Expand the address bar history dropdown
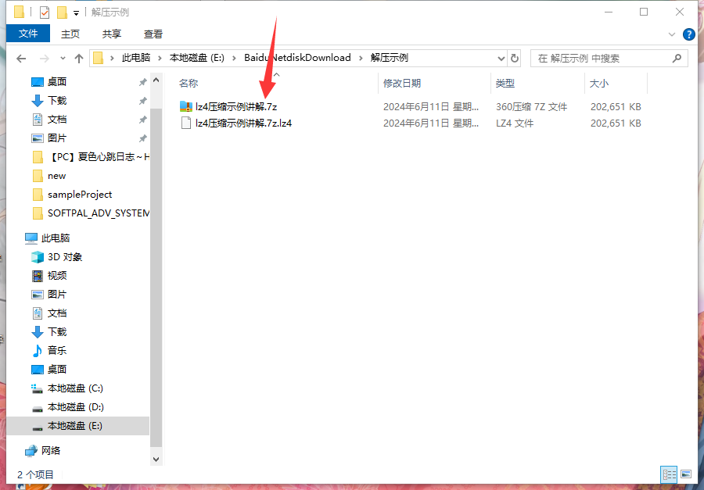704x490 pixels. [x=501, y=59]
